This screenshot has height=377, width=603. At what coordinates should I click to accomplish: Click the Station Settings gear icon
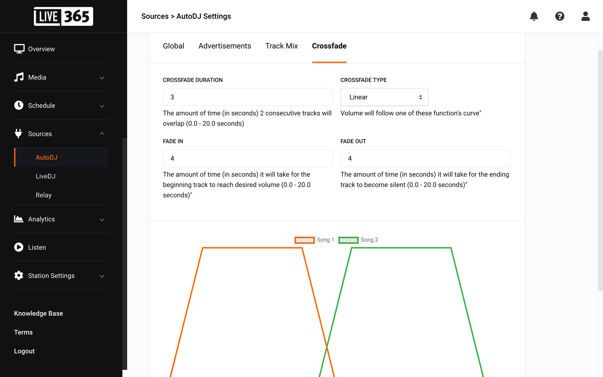pyautogui.click(x=19, y=275)
